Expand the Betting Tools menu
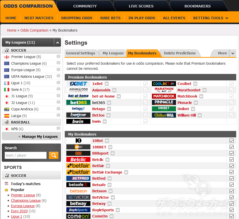This screenshot has width=239, height=219. (211, 18)
